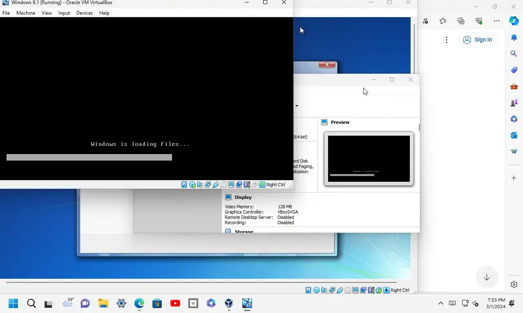The width and height of the screenshot is (523, 313).
Task: Click network indicator in Windows 8.1 VM status bar
Action: coord(208,185)
